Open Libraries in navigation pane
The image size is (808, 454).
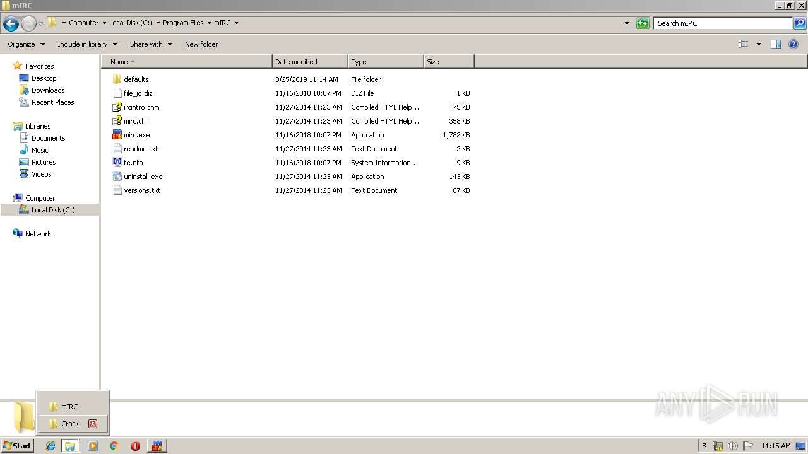(38, 126)
